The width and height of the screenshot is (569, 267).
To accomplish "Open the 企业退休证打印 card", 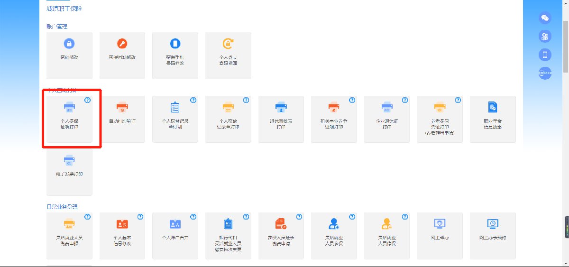I will tap(387, 119).
